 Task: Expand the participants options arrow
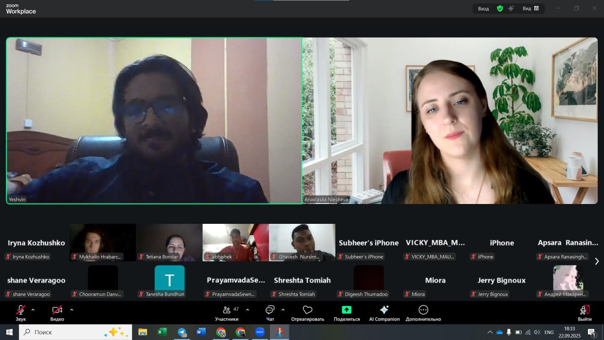point(248,310)
